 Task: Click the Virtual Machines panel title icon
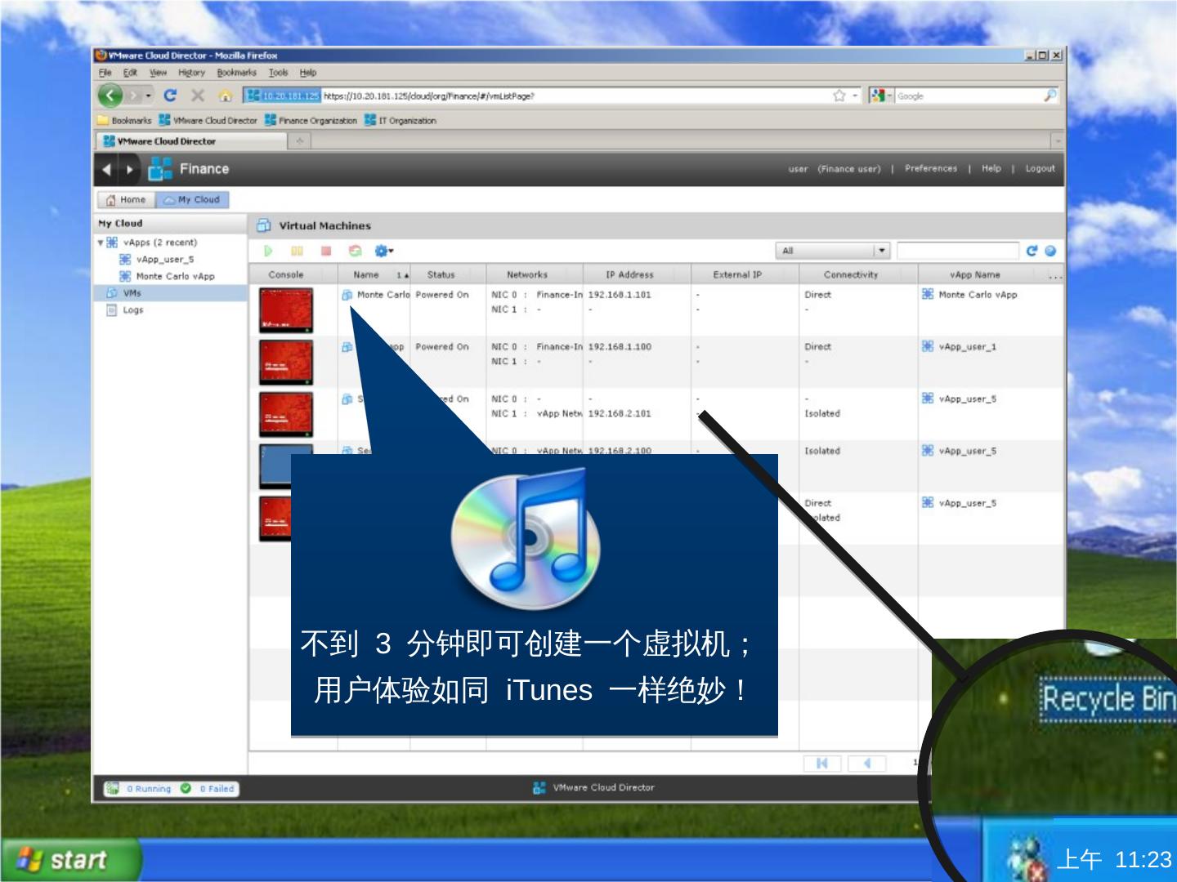[264, 225]
